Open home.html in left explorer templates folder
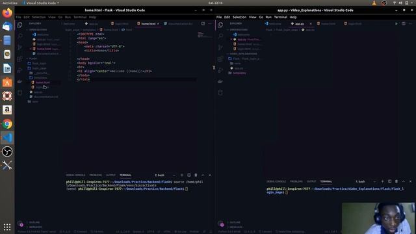The image size is (416, 234). pyautogui.click(x=42, y=83)
